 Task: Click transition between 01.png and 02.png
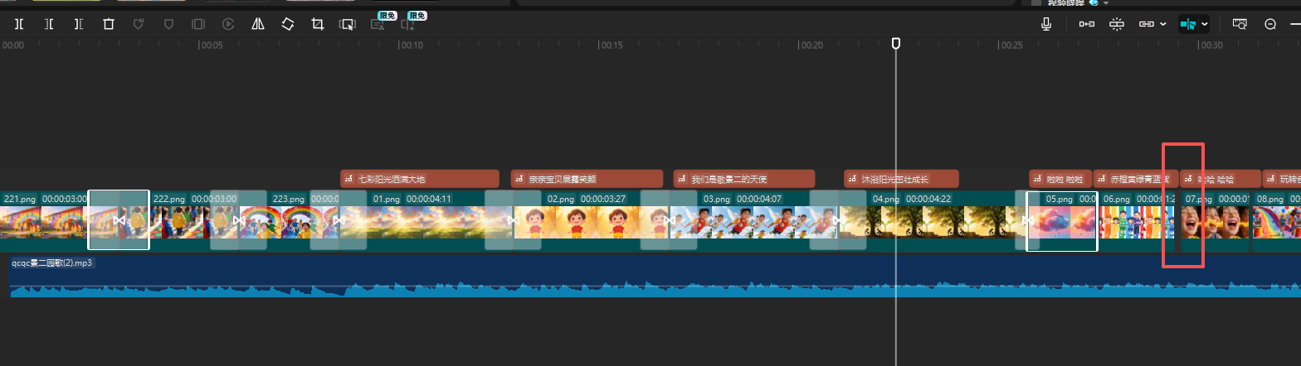pyautogui.click(x=513, y=221)
